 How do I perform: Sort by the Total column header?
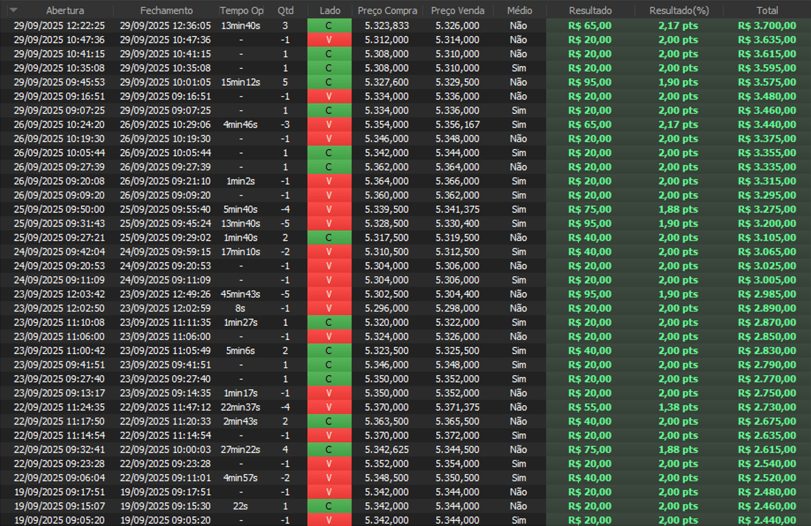767,11
